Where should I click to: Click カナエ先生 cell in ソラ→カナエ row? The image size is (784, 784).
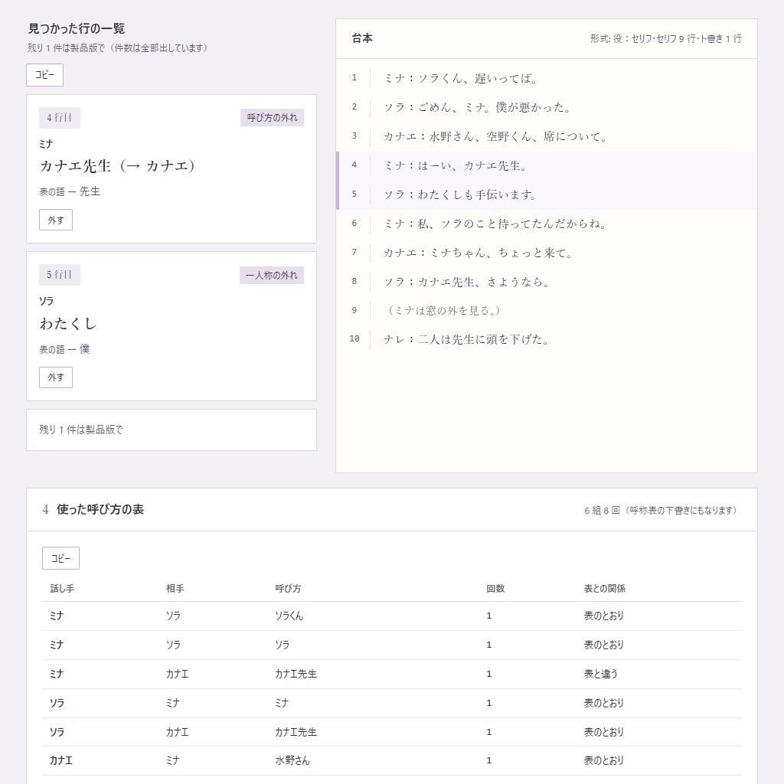296,732
